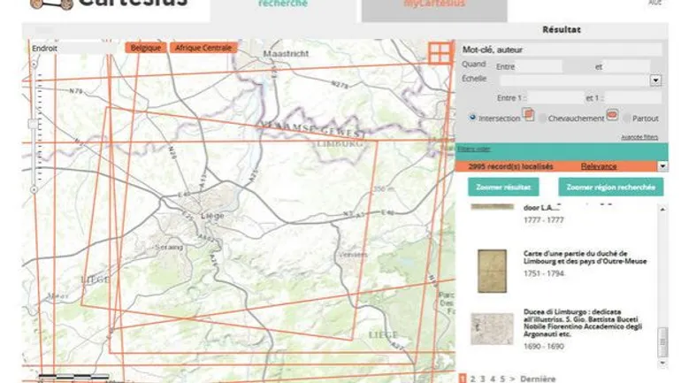Click the Cartesius logo icon

[50, 4]
